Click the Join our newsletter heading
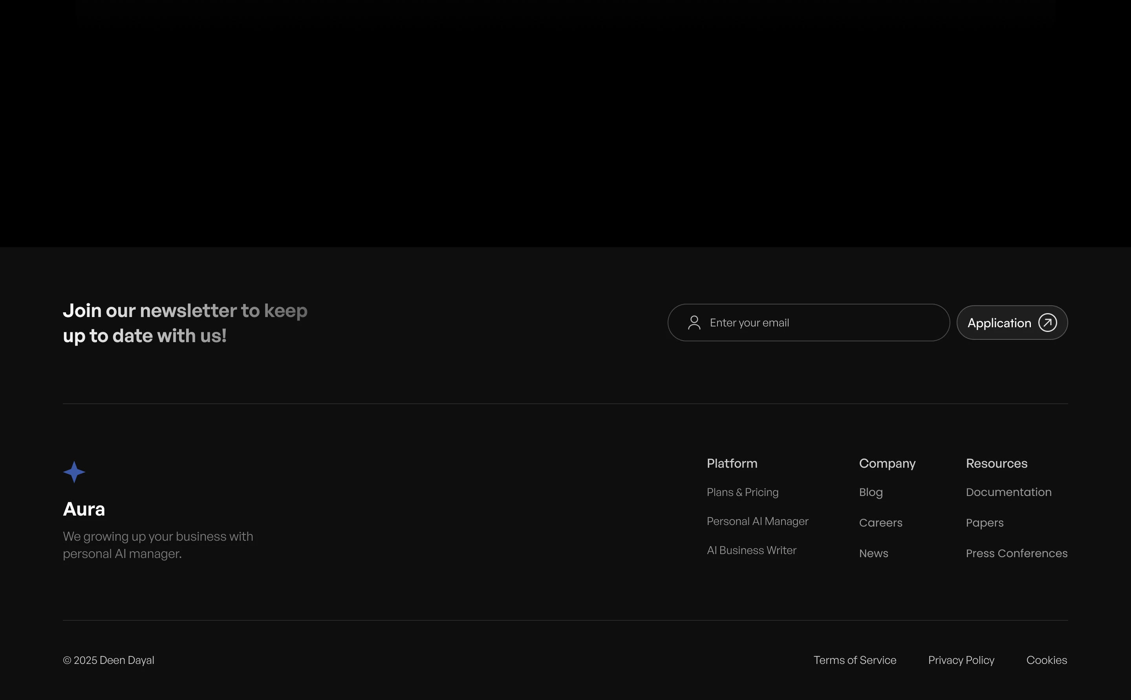1131x700 pixels. [x=185, y=323]
